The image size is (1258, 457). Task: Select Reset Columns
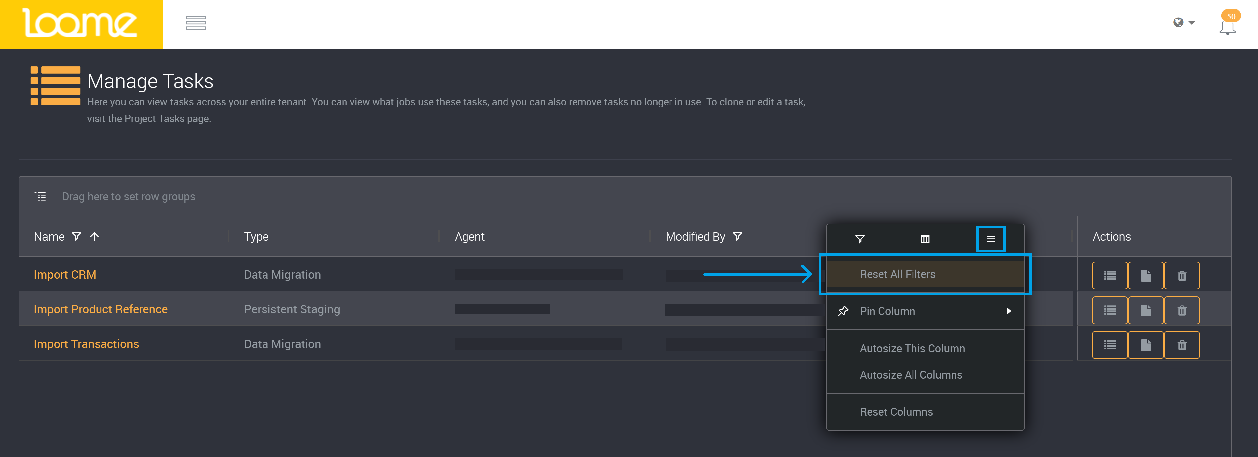(925, 412)
